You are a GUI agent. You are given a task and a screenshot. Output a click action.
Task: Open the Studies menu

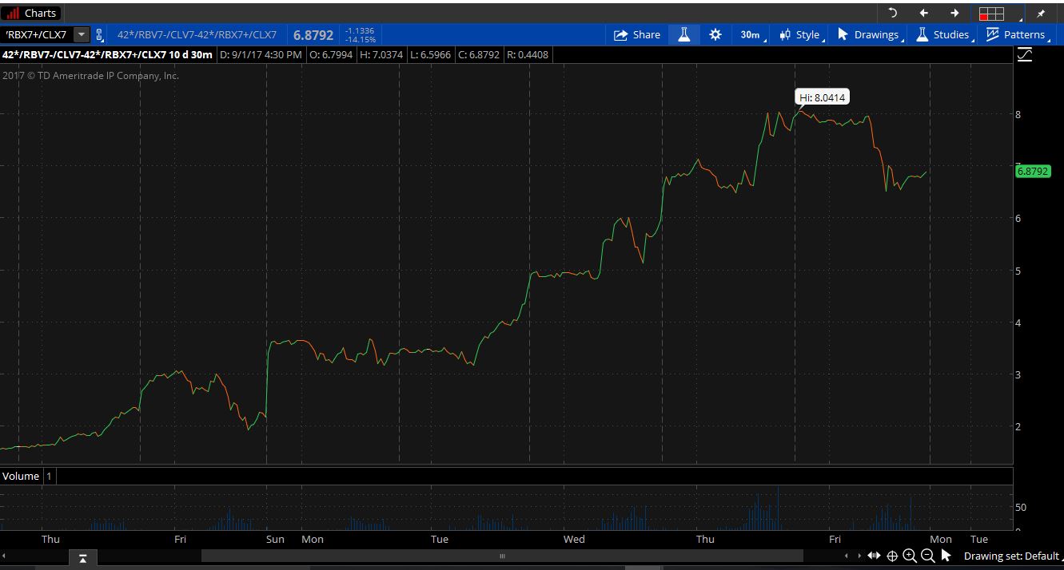(943, 34)
